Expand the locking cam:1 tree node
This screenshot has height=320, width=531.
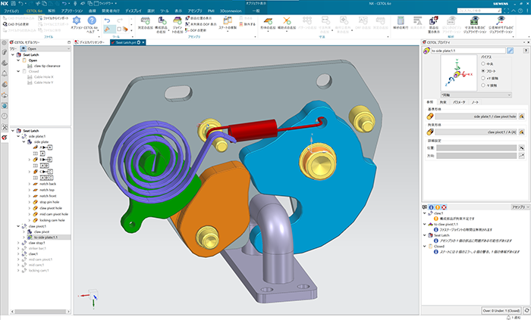18,270
